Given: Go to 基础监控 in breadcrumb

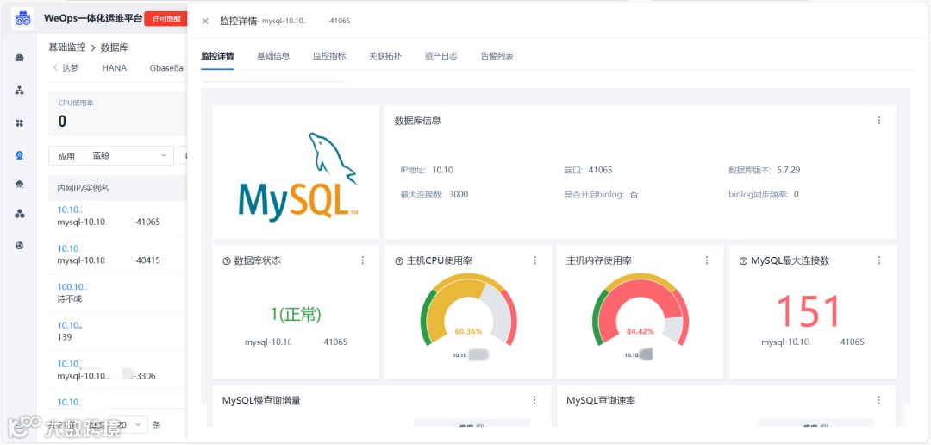Looking at the screenshot, I should point(67,47).
